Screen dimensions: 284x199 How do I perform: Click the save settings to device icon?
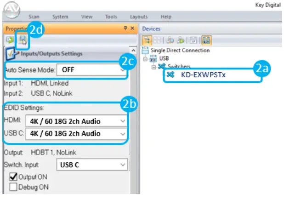pos(23,40)
